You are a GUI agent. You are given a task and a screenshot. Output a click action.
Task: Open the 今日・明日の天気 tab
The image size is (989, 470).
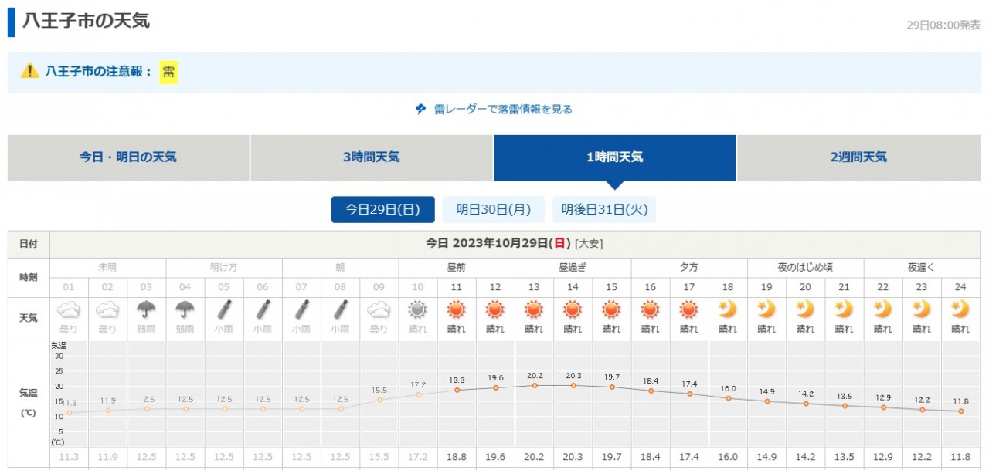pos(128,157)
